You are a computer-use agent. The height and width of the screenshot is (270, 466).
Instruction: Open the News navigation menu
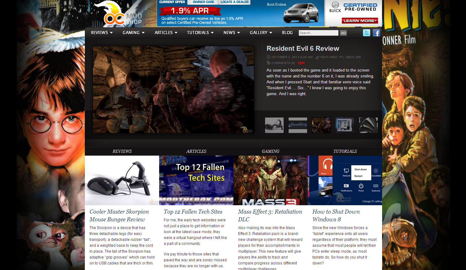(x=229, y=33)
